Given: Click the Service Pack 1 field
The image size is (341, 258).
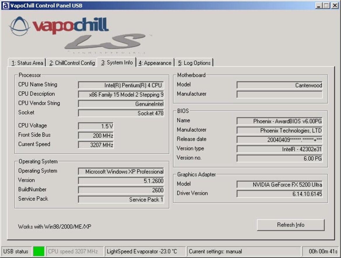Looking at the screenshot, I should point(121,199).
